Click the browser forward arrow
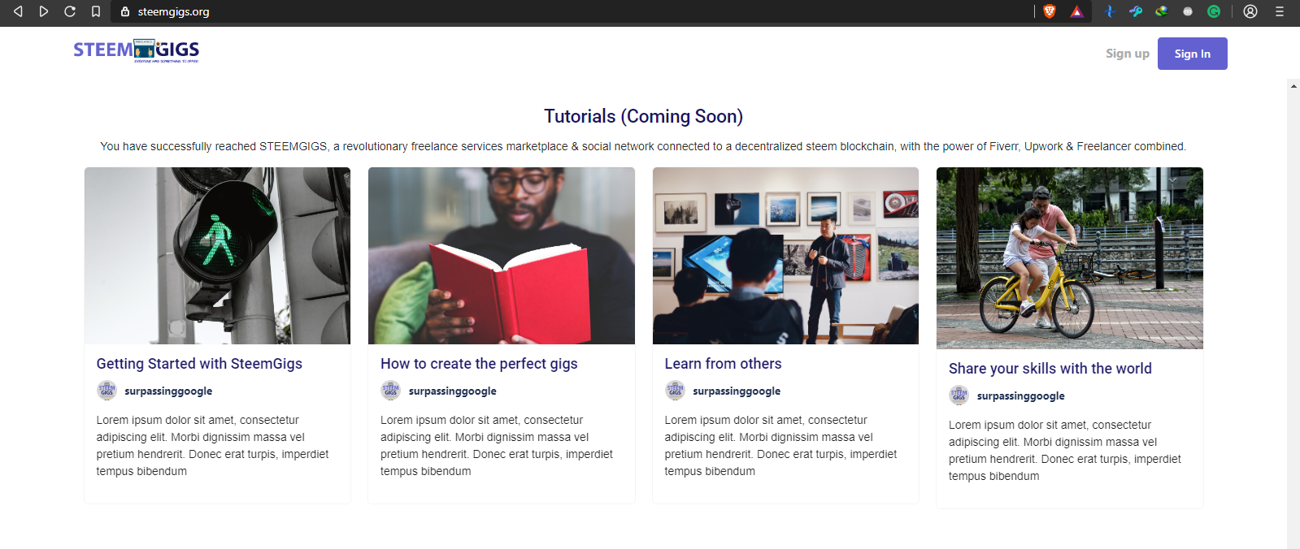The height and width of the screenshot is (549, 1300). [44, 11]
